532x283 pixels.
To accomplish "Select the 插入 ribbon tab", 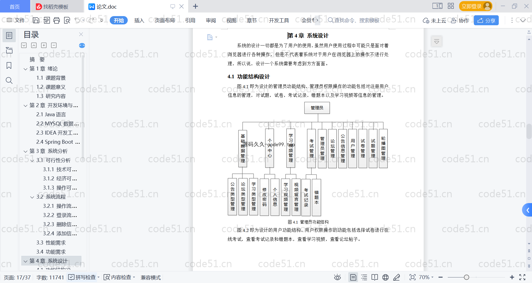I will tap(139, 20).
